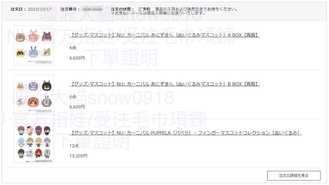Open the PUPPELA finger mascot collection link
The height and width of the screenshot is (185, 329).
point(186,133)
